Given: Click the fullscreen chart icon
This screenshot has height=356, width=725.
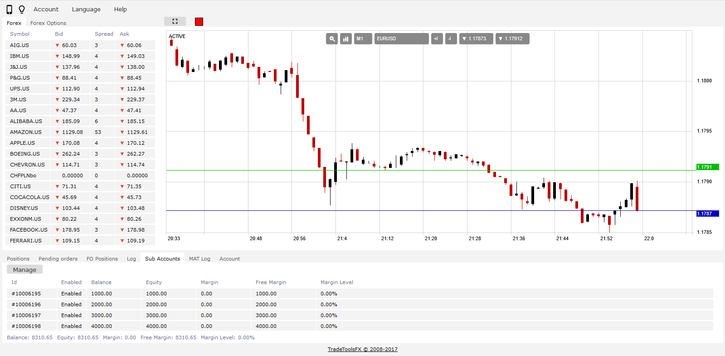Looking at the screenshot, I should tap(175, 21).
